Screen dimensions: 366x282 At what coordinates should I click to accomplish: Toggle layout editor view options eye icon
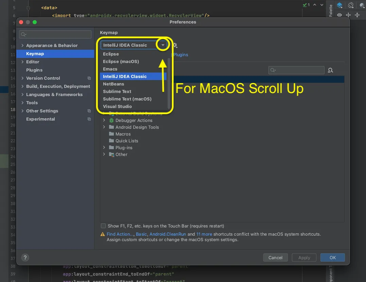(339, 15)
